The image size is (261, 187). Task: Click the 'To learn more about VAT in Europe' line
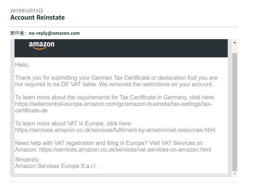[73, 124]
